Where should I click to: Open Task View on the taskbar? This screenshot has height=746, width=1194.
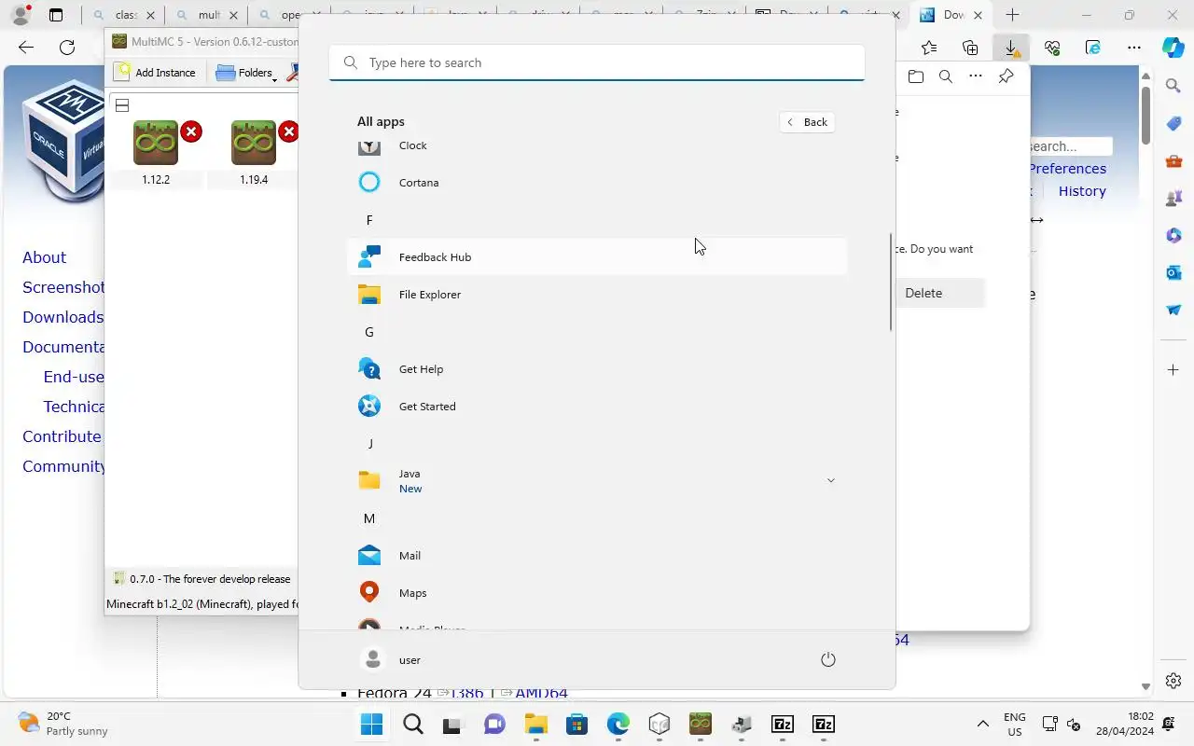coord(452,725)
